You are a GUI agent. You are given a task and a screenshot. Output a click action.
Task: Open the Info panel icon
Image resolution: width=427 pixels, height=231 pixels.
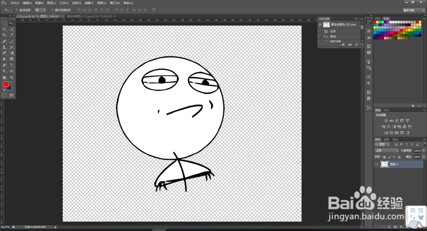point(369,53)
